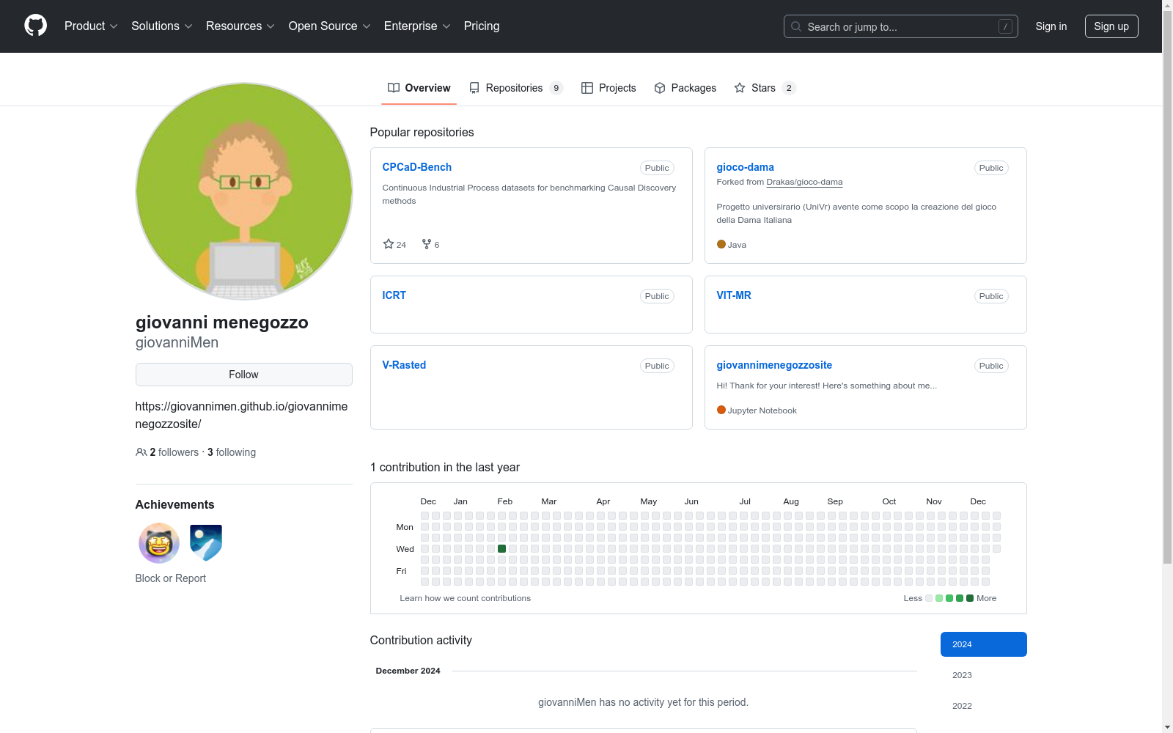1173x733 pixels.
Task: Open the VIT-MR repository
Action: 734,295
